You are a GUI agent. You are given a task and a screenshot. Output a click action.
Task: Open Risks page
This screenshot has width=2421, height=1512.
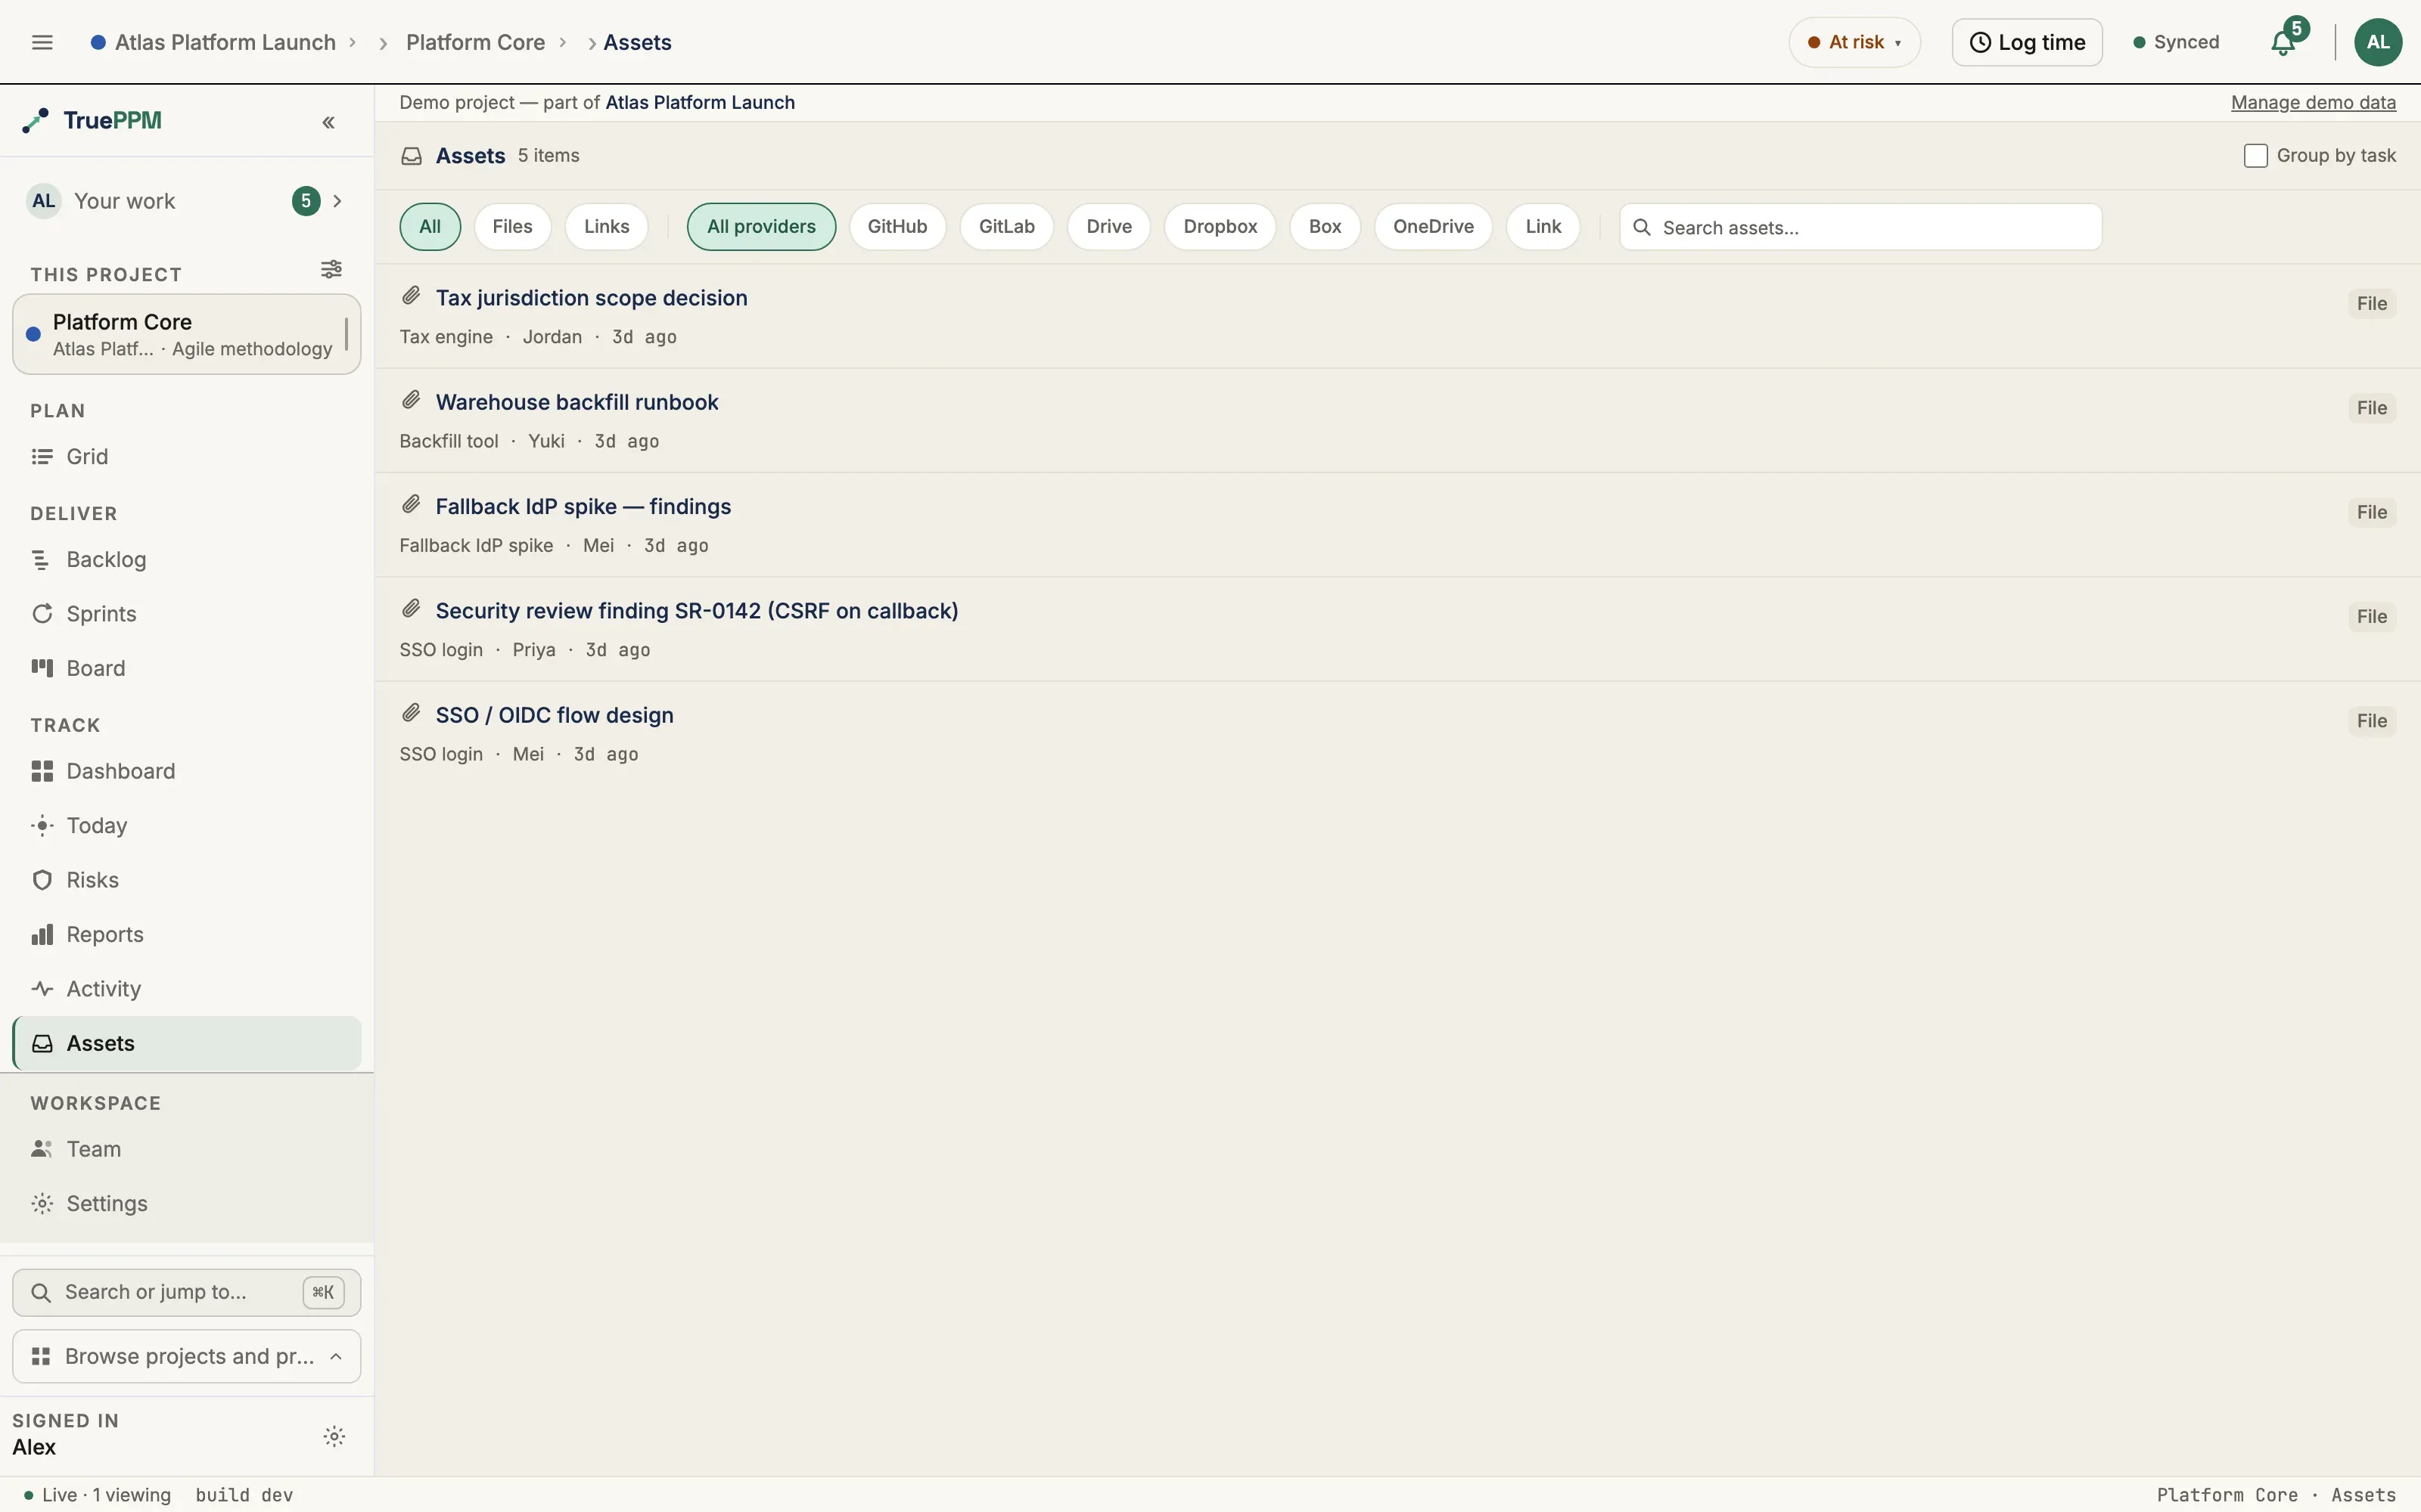(x=187, y=880)
